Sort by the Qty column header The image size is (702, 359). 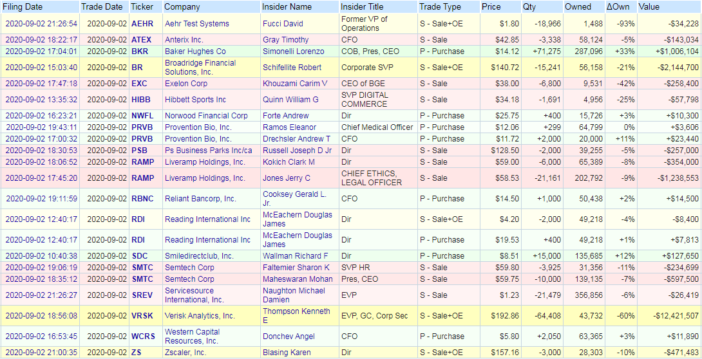(x=529, y=7)
